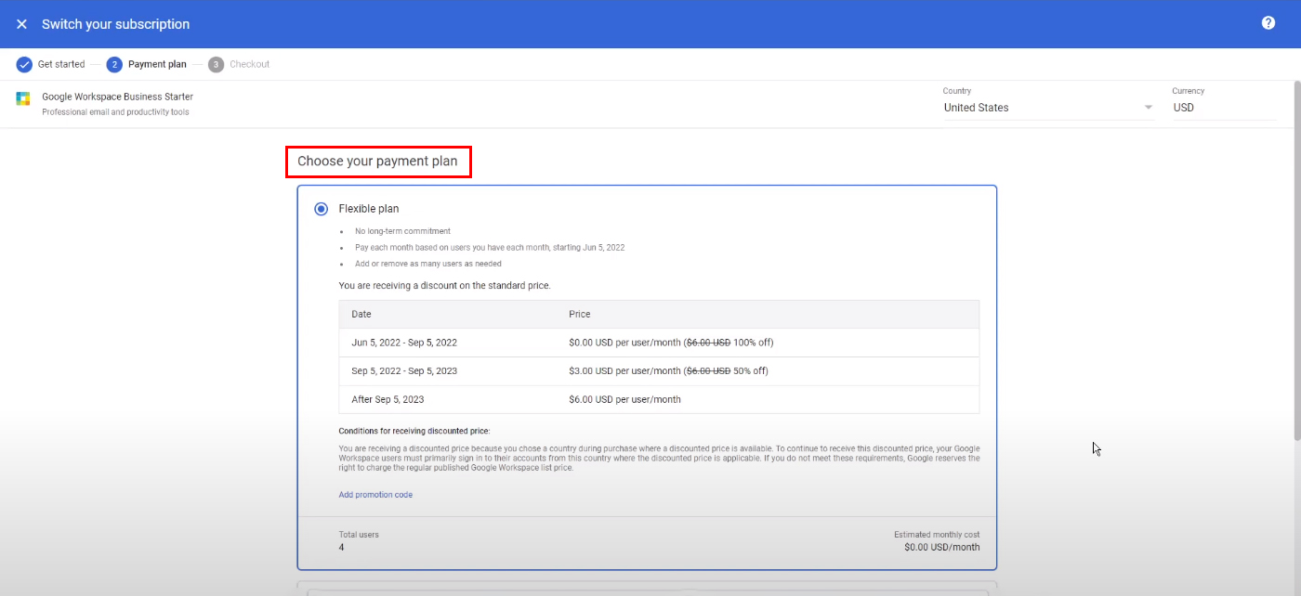This screenshot has width=1301, height=596.
Task: Click the Get started completed step checkmark
Action: click(x=24, y=64)
